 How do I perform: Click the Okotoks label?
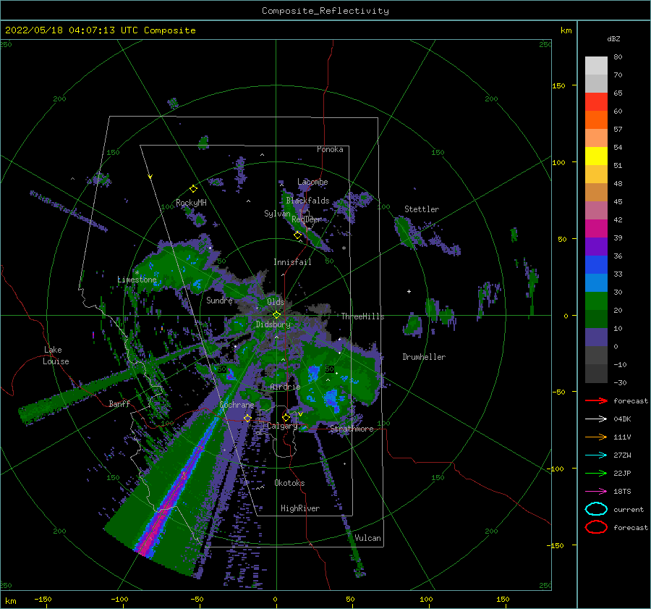click(289, 483)
